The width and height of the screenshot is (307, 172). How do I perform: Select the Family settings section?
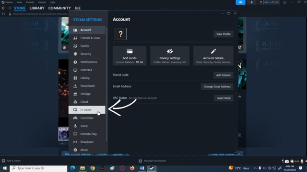pyautogui.click(x=87, y=46)
